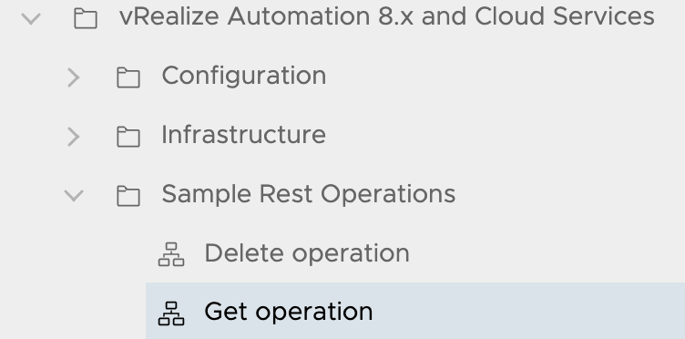The width and height of the screenshot is (685, 339).
Task: Click the Sample Rest Operations folder icon
Action: click(128, 195)
